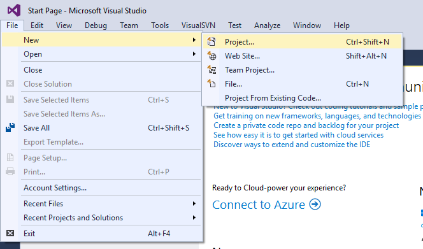Choose Team Project... menu entry
This screenshot has height=249, width=423.
(x=302, y=70)
